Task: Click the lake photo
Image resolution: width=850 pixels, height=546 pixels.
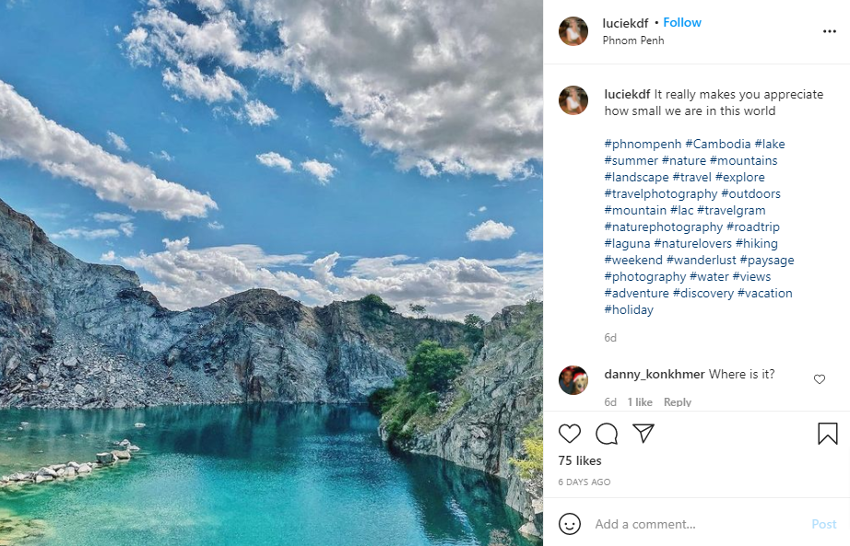Action: pyautogui.click(x=271, y=273)
